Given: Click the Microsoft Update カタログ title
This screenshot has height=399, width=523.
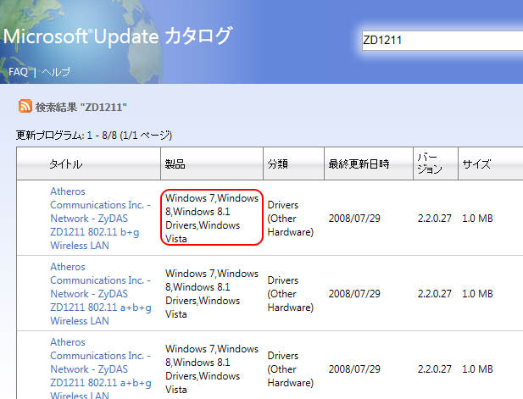Looking at the screenshot, I should coord(118,36).
